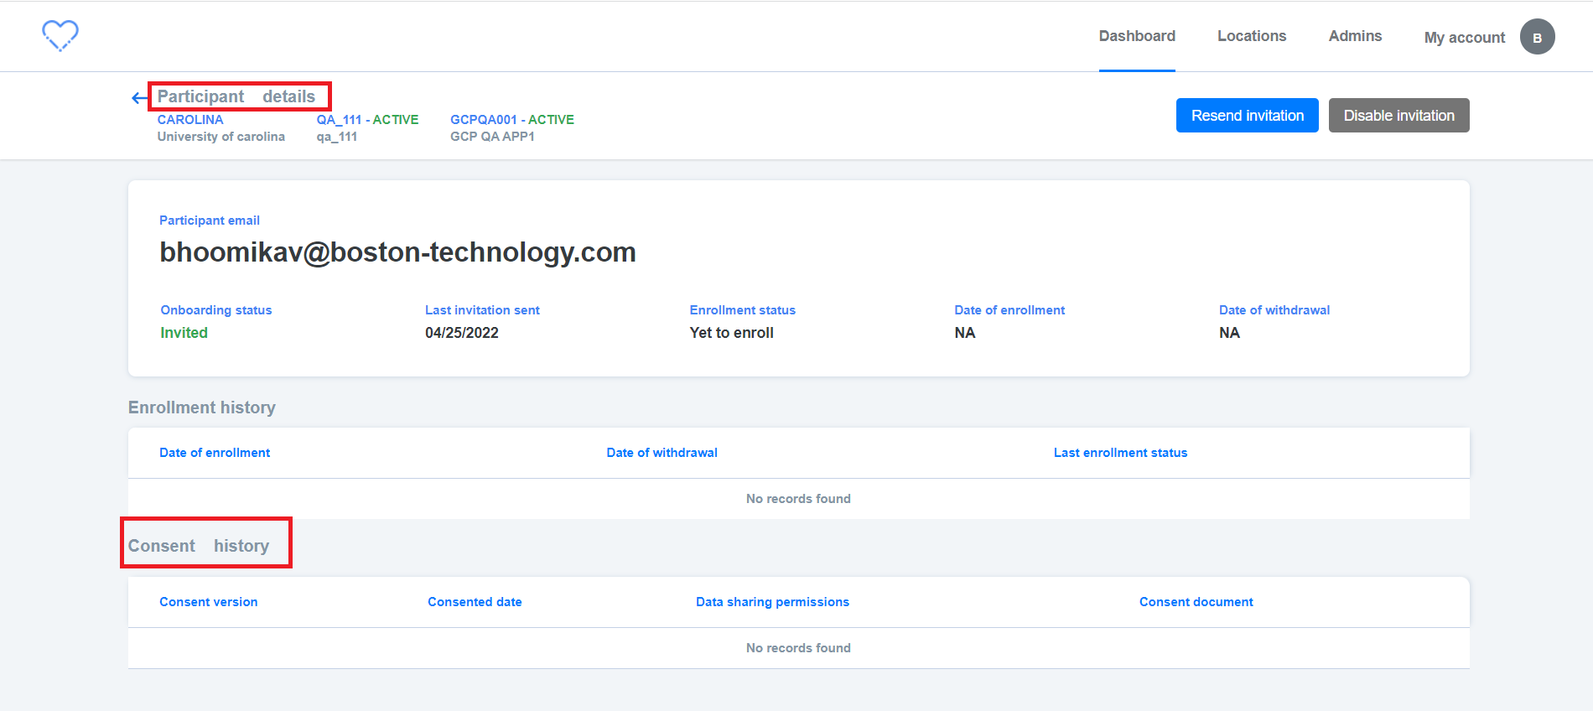The image size is (1593, 711).
Task: Open the user avatar B icon
Action: coord(1537,37)
